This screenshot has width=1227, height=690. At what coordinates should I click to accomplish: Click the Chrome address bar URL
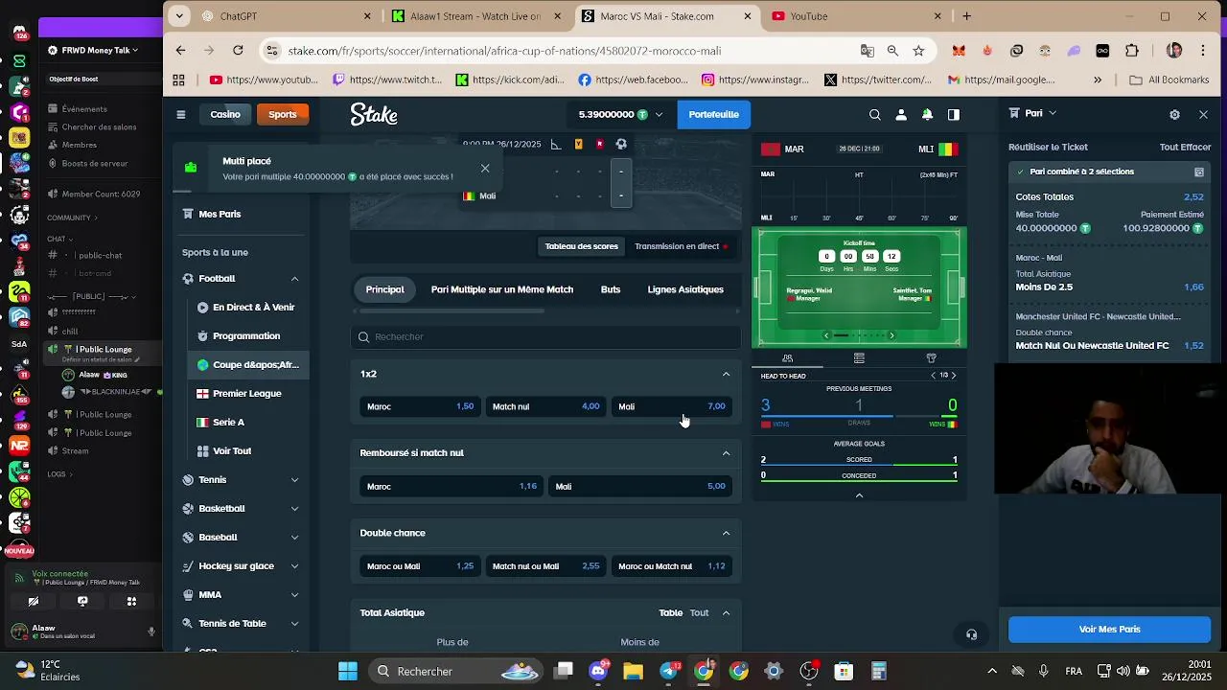tap(504, 51)
